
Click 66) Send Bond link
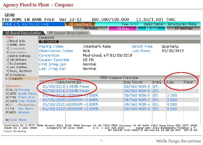point(16,120)
